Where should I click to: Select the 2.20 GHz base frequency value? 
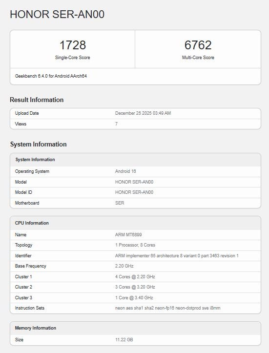pyautogui.click(x=124, y=266)
